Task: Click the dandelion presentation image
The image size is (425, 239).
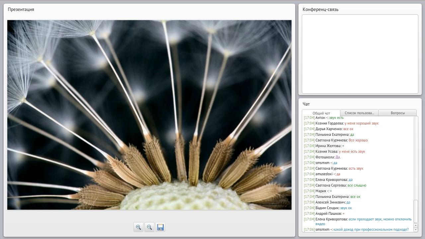Action: click(149, 115)
